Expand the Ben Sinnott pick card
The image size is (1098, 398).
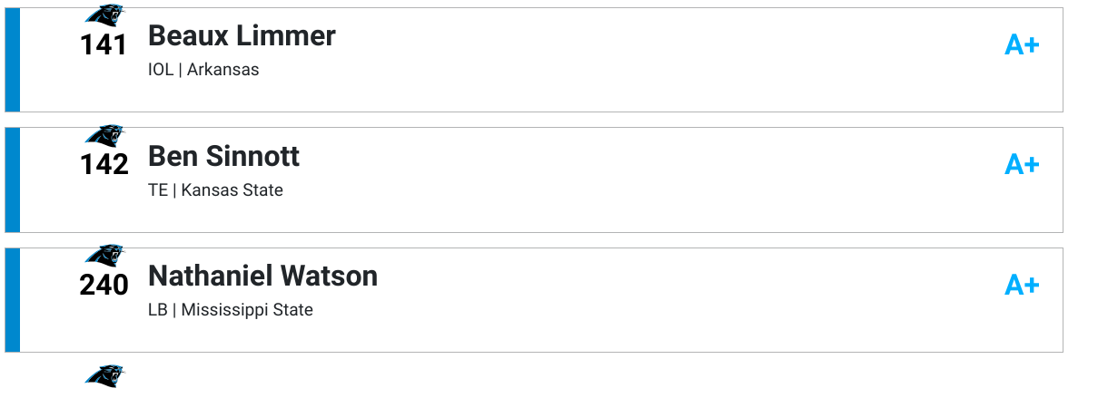534,180
